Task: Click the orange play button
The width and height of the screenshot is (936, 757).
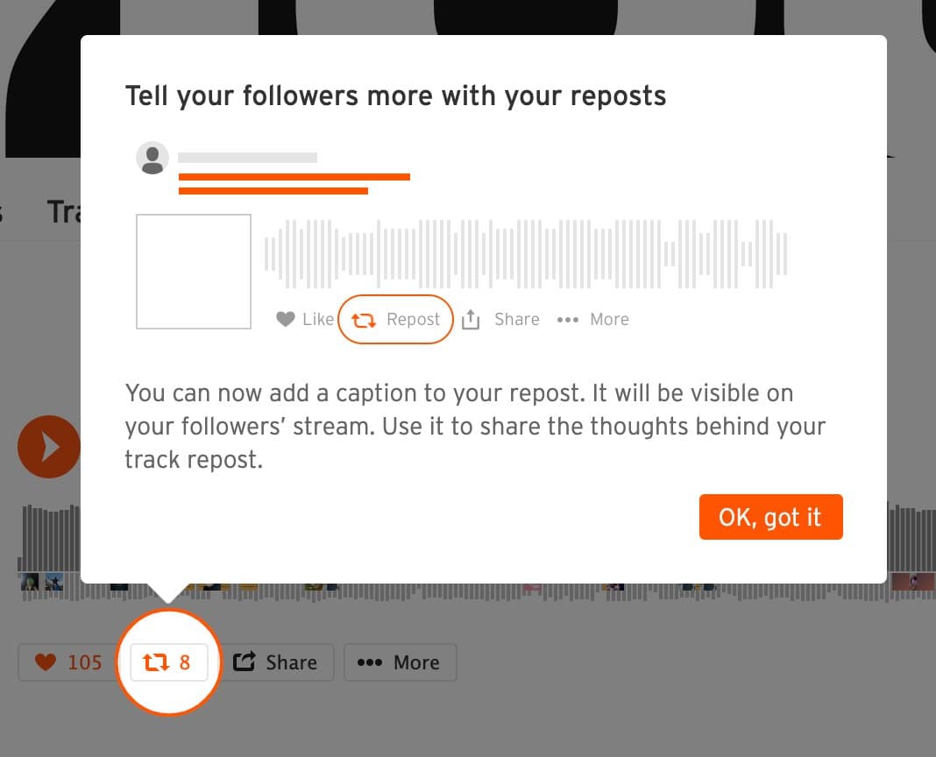Action: [x=49, y=447]
